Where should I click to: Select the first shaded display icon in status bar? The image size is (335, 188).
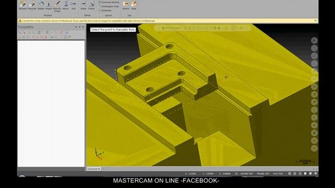coord(305,174)
